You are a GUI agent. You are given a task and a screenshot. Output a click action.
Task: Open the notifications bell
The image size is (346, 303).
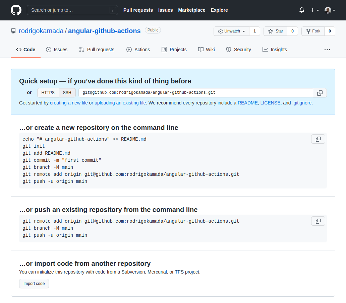click(301, 10)
